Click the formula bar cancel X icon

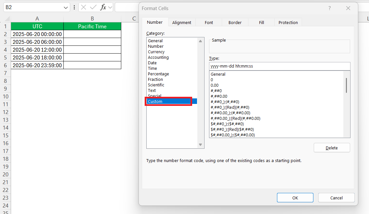pos(84,7)
